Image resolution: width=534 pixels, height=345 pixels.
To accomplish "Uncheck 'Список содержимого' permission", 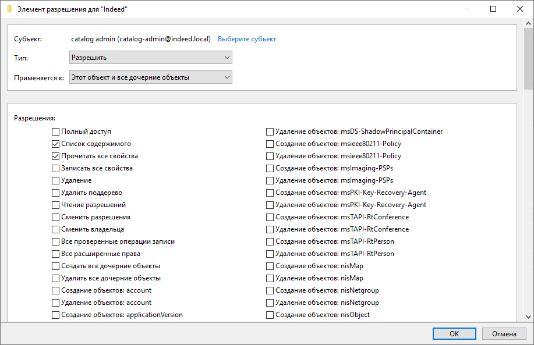I will 56,144.
